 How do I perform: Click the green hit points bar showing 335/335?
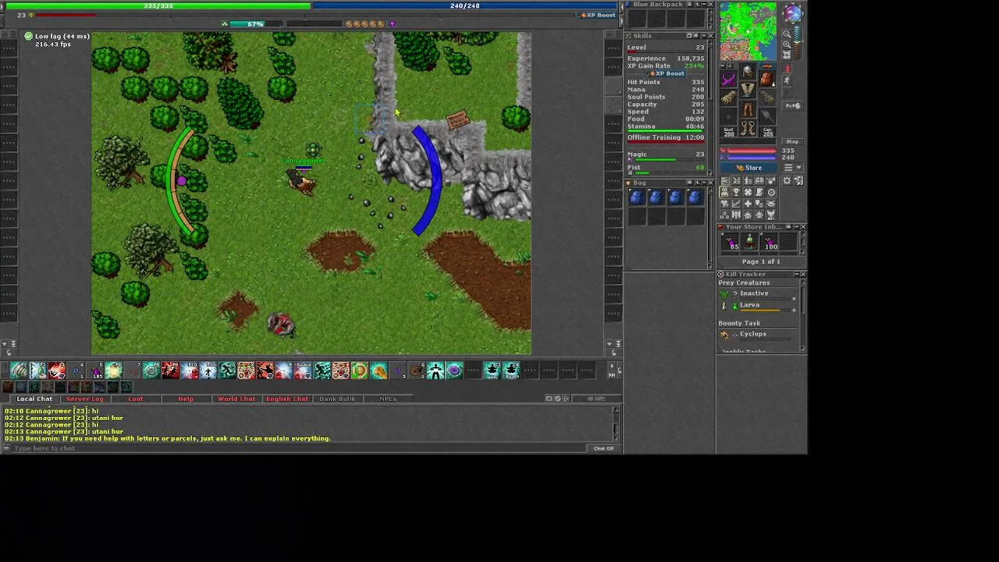click(x=158, y=5)
